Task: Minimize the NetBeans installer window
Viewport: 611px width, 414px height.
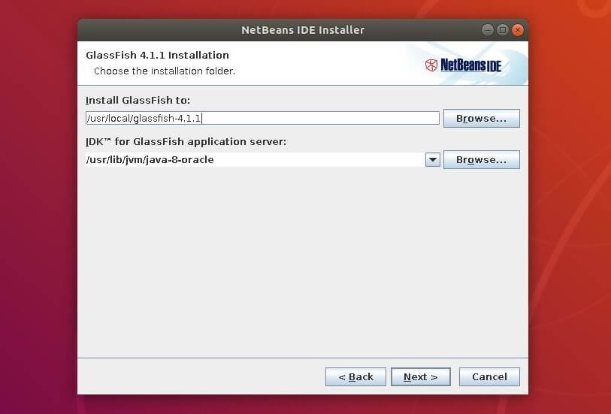Action: 488,30
